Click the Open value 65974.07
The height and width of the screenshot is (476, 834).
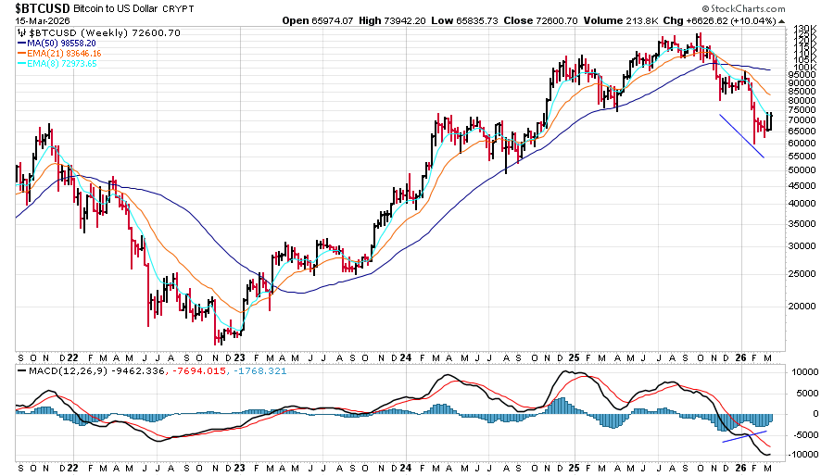coord(333,20)
